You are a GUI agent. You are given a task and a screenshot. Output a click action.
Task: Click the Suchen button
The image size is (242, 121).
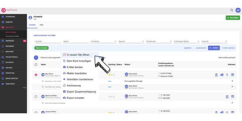tap(214, 48)
